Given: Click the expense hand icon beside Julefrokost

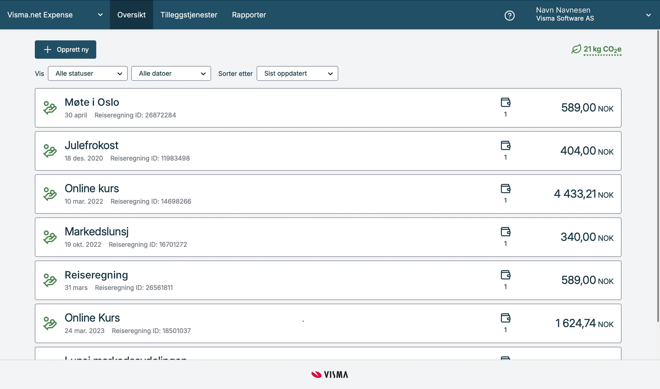Looking at the screenshot, I should (50, 151).
